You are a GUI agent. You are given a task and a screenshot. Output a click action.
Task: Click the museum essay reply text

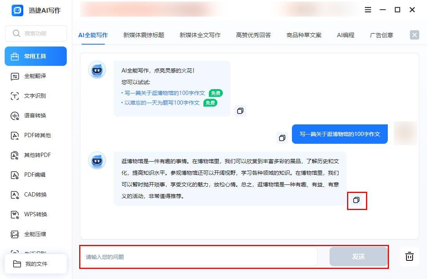[x=230, y=179]
